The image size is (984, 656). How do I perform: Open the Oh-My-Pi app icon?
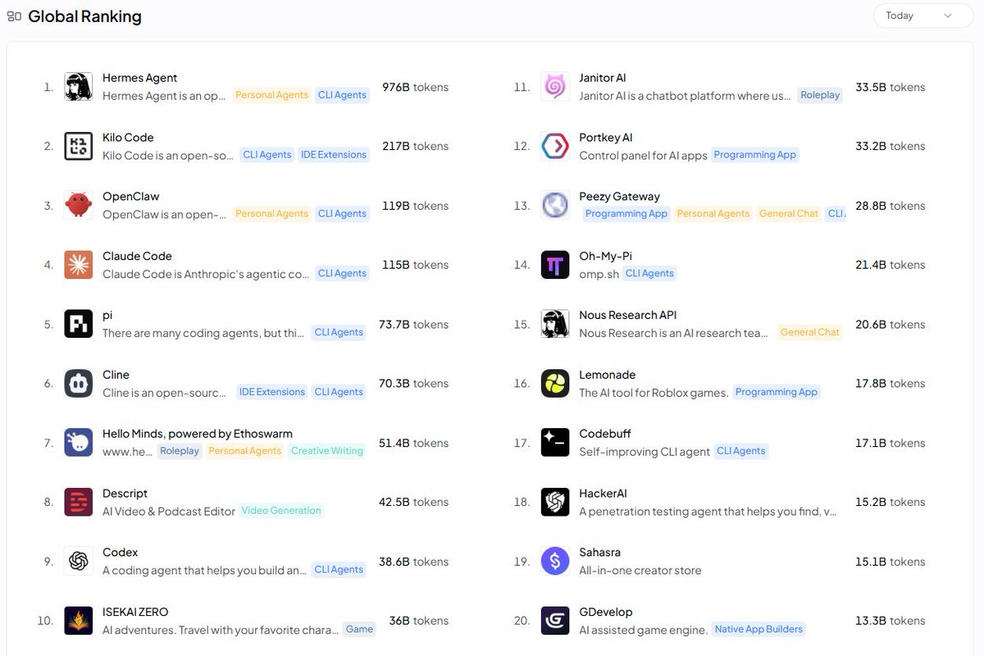point(555,265)
